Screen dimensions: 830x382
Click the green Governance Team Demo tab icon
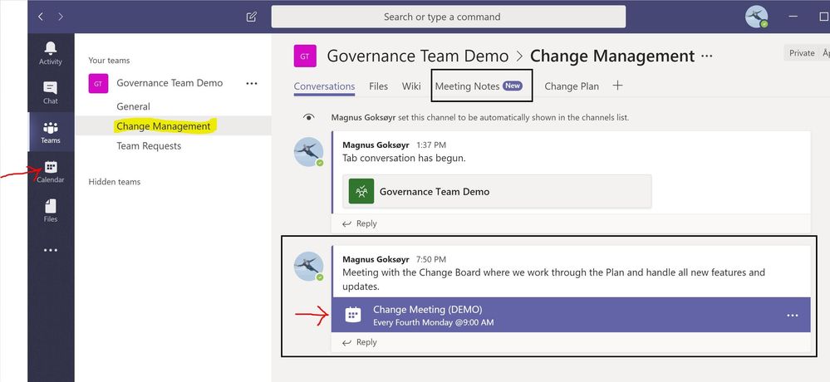click(361, 191)
